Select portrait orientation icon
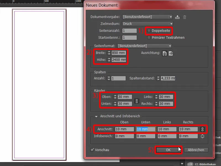 (x=165, y=53)
